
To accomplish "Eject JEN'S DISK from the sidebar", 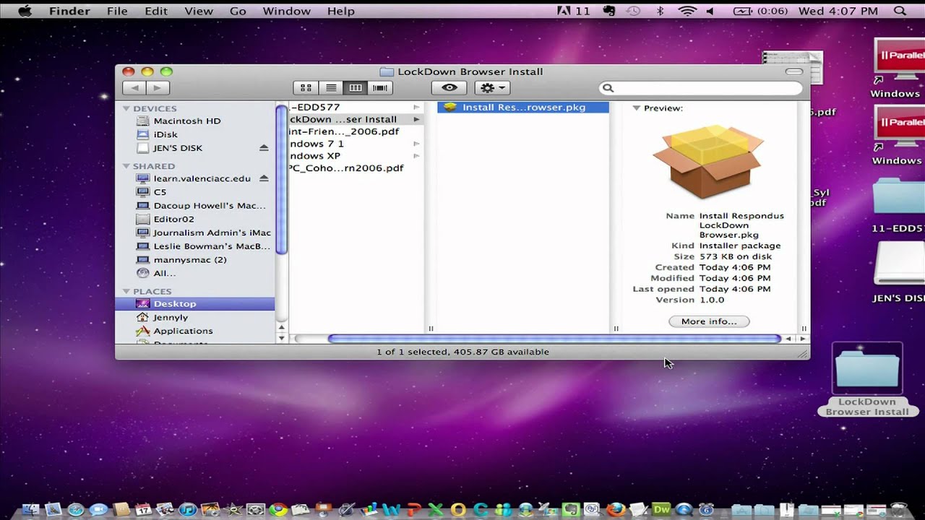I will click(x=264, y=148).
